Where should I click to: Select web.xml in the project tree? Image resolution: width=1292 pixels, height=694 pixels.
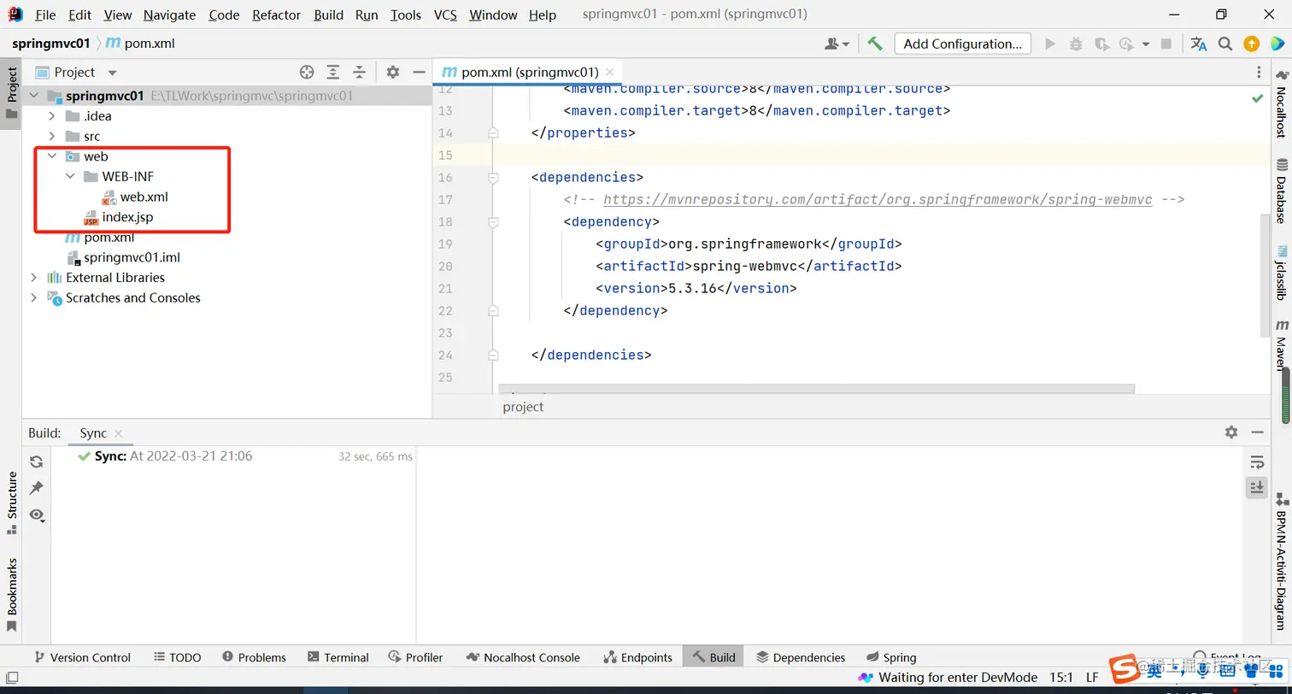(x=144, y=197)
